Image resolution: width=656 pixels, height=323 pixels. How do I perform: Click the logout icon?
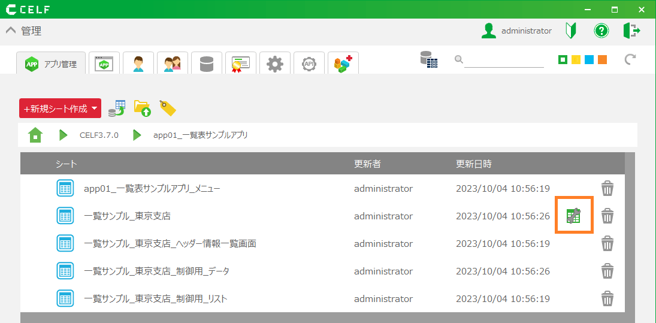click(x=631, y=31)
